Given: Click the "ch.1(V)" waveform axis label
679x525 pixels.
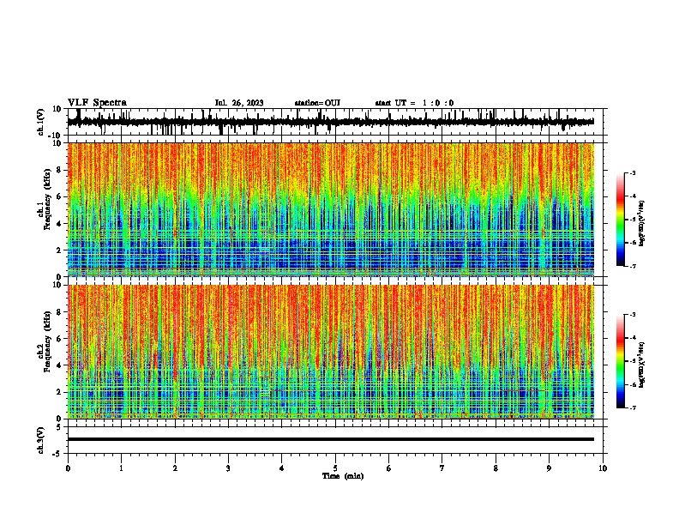Looking at the screenshot, I should tap(41, 122).
